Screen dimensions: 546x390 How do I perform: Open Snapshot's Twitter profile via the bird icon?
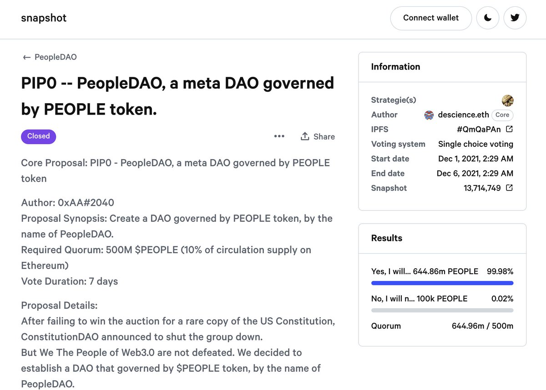[515, 18]
